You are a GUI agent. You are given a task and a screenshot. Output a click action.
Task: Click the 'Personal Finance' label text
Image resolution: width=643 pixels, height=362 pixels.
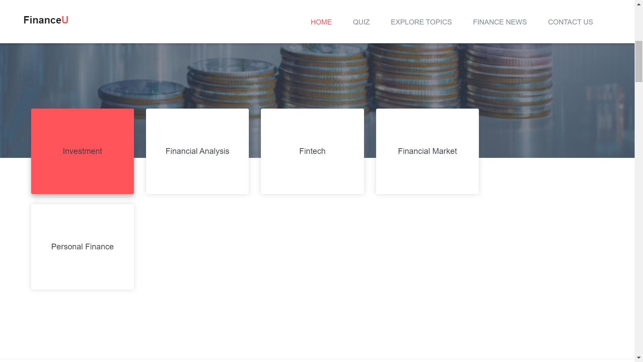click(x=82, y=247)
